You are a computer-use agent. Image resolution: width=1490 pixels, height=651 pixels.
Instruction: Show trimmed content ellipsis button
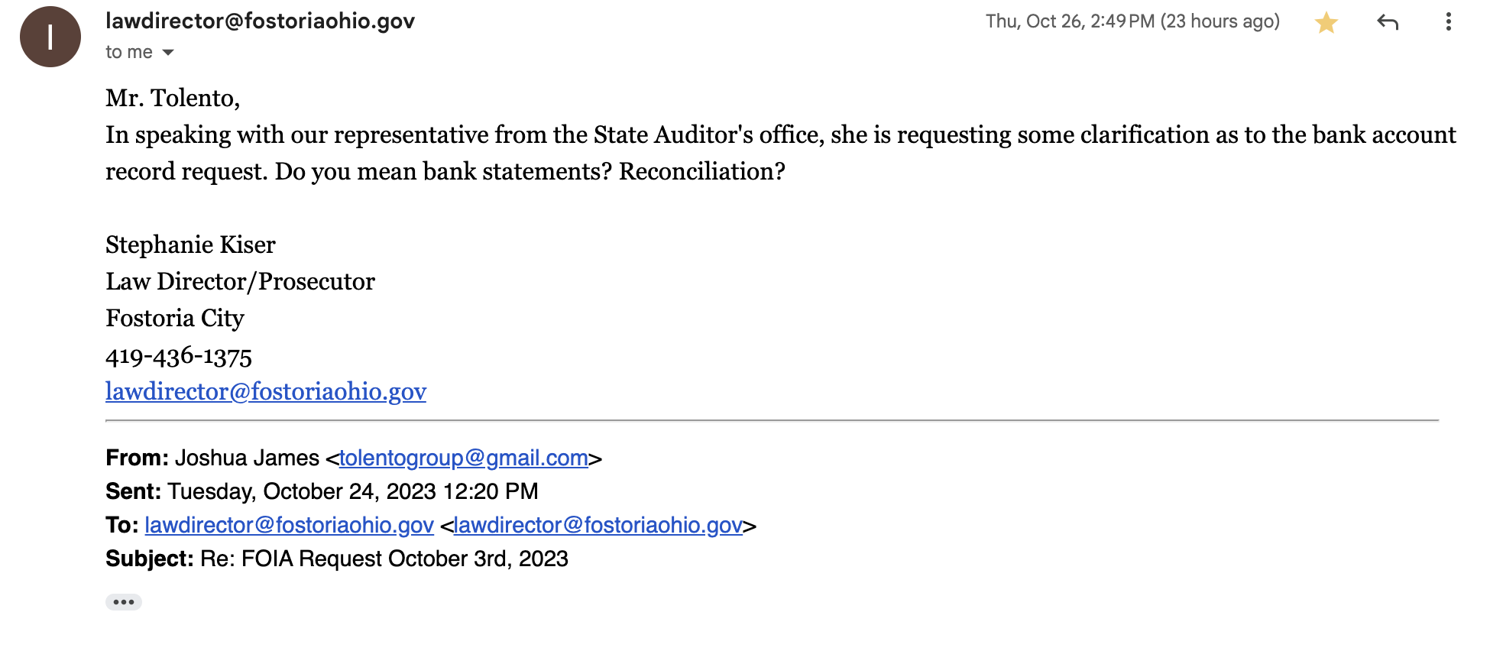pos(124,602)
